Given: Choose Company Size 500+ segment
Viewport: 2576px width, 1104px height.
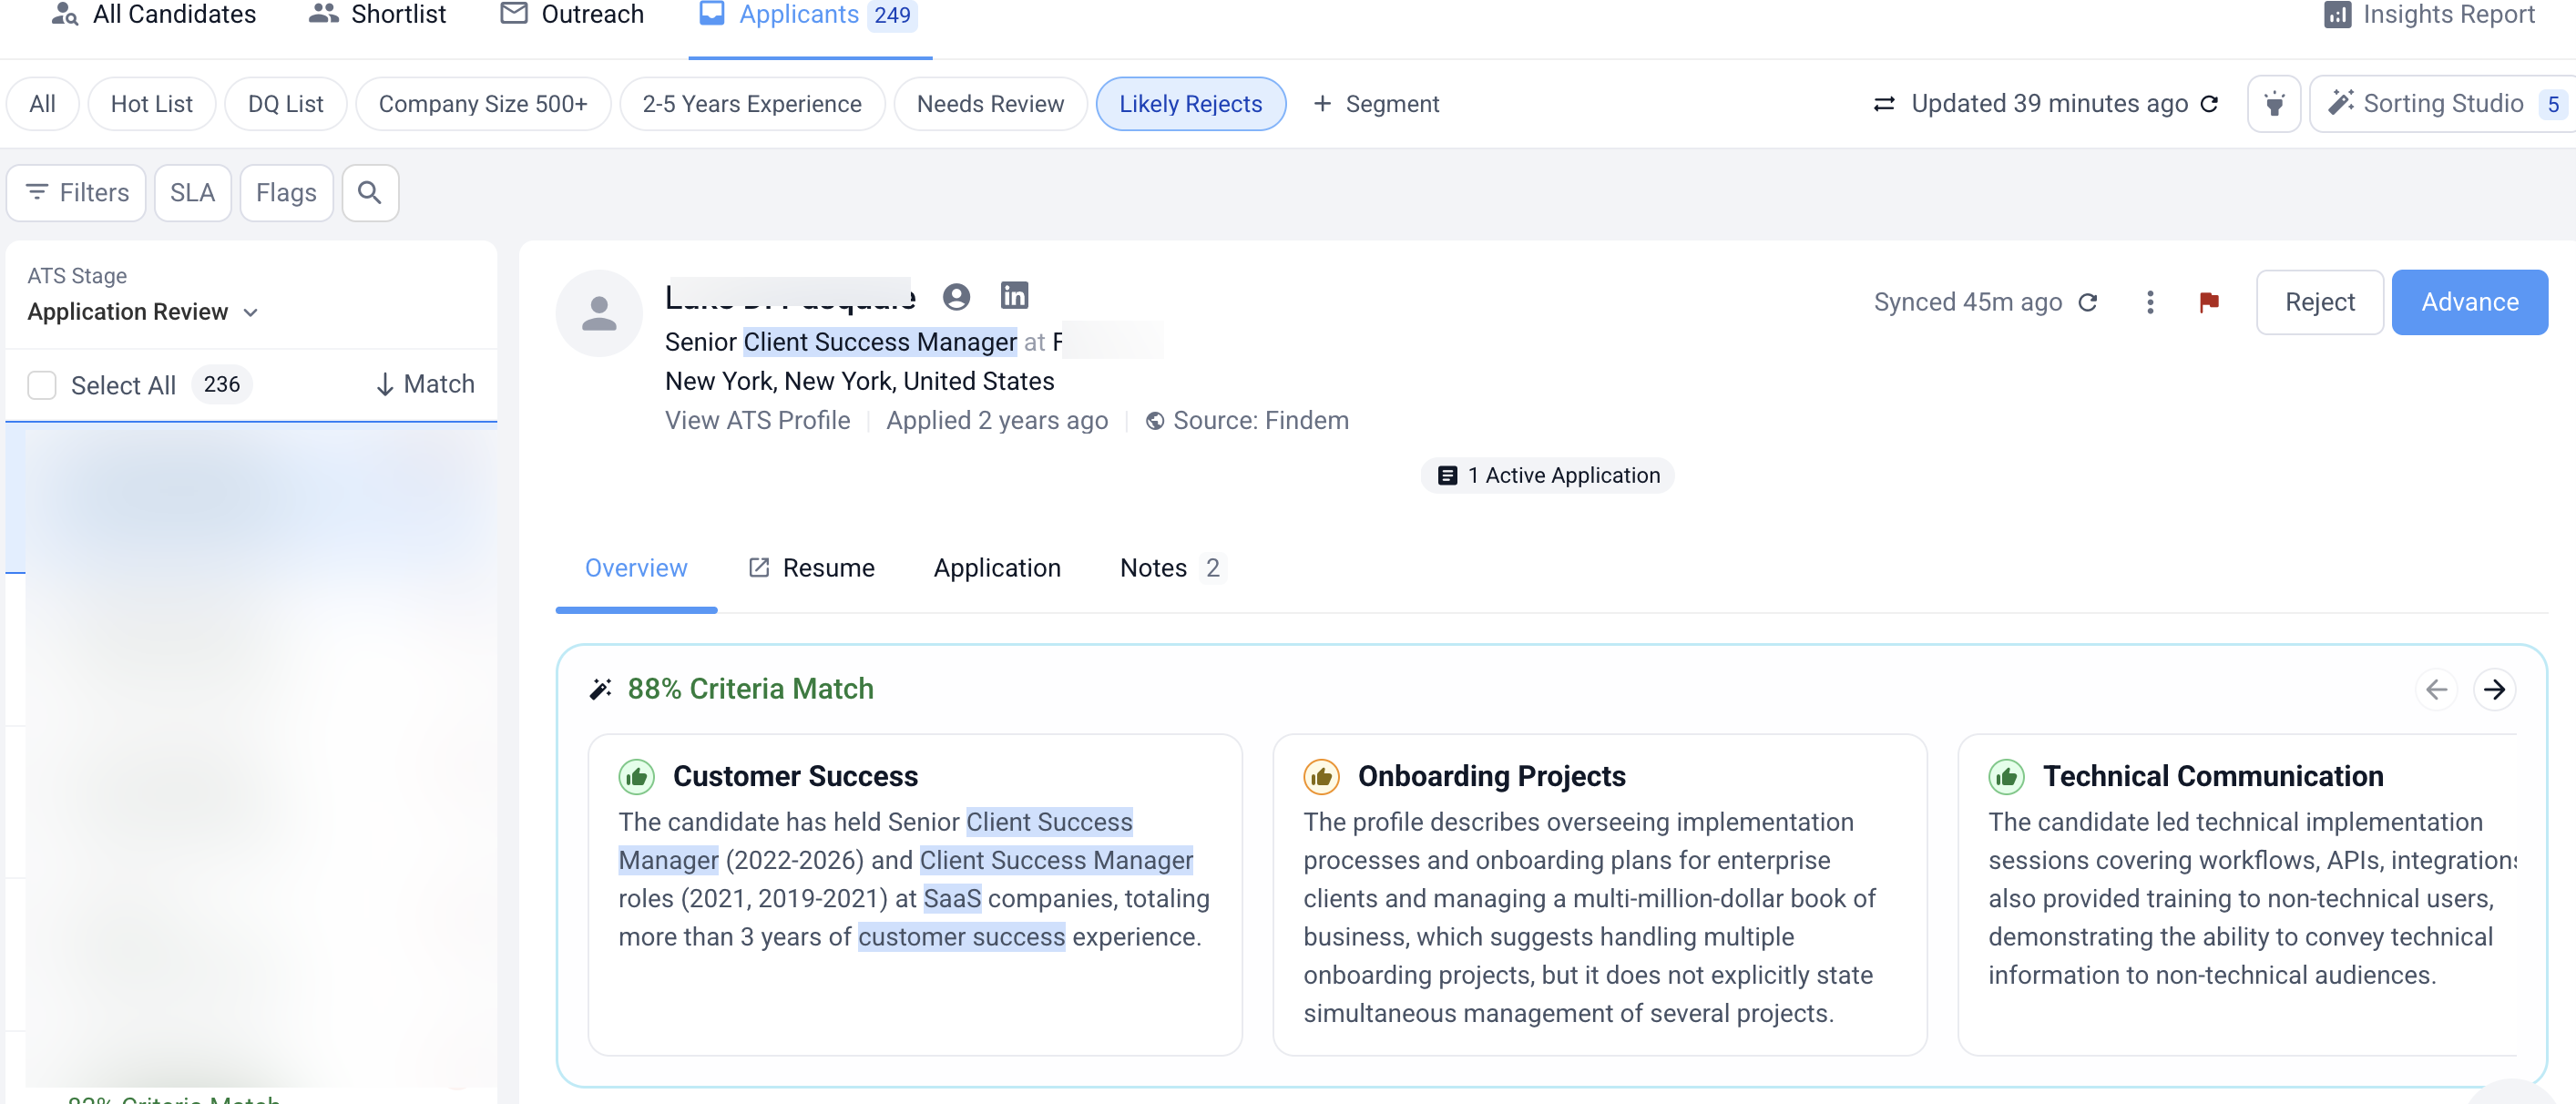Looking at the screenshot, I should pos(483,104).
